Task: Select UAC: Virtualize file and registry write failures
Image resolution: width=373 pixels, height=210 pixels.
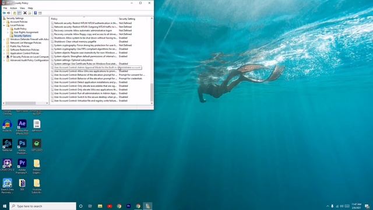Action: tap(86, 101)
